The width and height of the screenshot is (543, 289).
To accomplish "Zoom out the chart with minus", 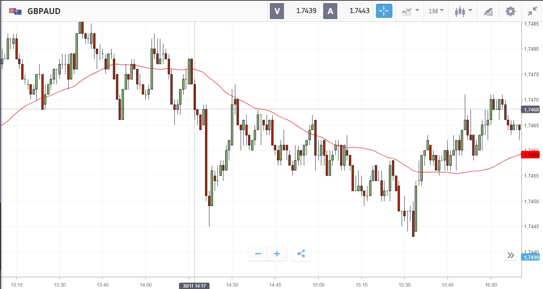I will [x=258, y=254].
